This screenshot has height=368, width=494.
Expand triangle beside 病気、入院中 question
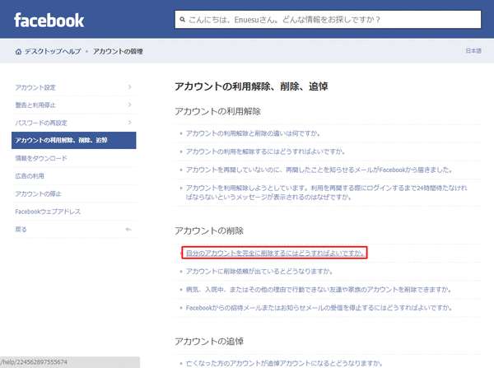181,290
